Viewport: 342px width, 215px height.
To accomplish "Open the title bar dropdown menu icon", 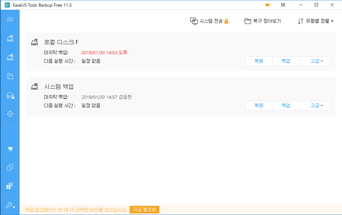I will click(x=283, y=5).
